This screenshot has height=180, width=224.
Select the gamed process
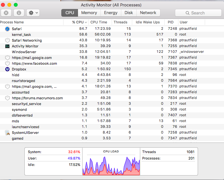pos(112,138)
